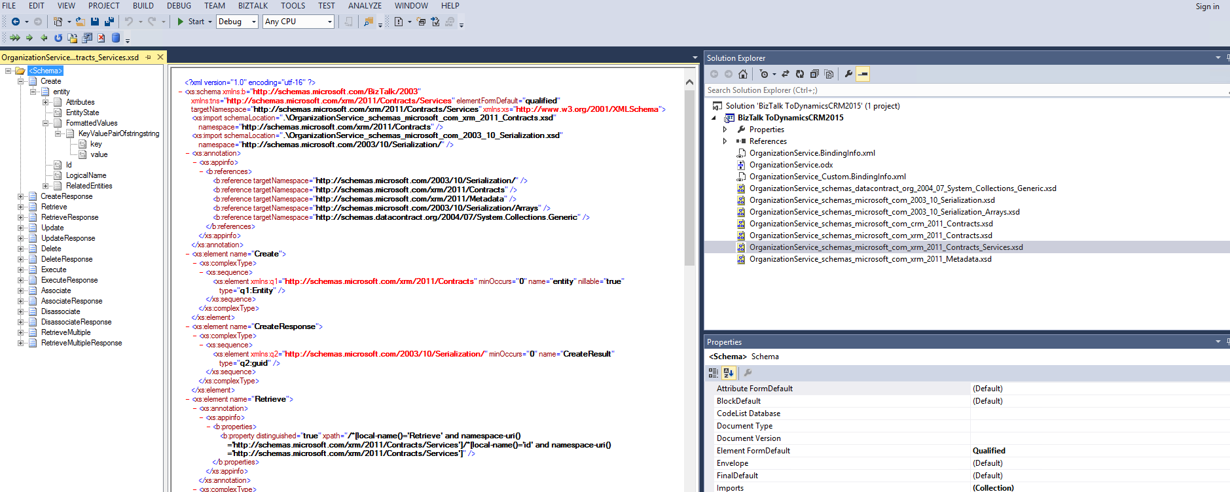This screenshot has height=492, width=1230.
Task: Open the Properties panel window options arrow
Action: tap(1218, 342)
